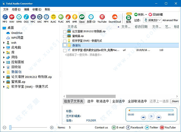Check the box for 软件学堂 (Wsh) shortcut
This screenshot has width=181, height=132.
65,41
